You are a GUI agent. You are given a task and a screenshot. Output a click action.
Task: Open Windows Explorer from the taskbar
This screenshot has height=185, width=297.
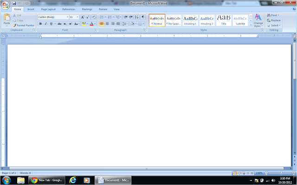[21, 180]
